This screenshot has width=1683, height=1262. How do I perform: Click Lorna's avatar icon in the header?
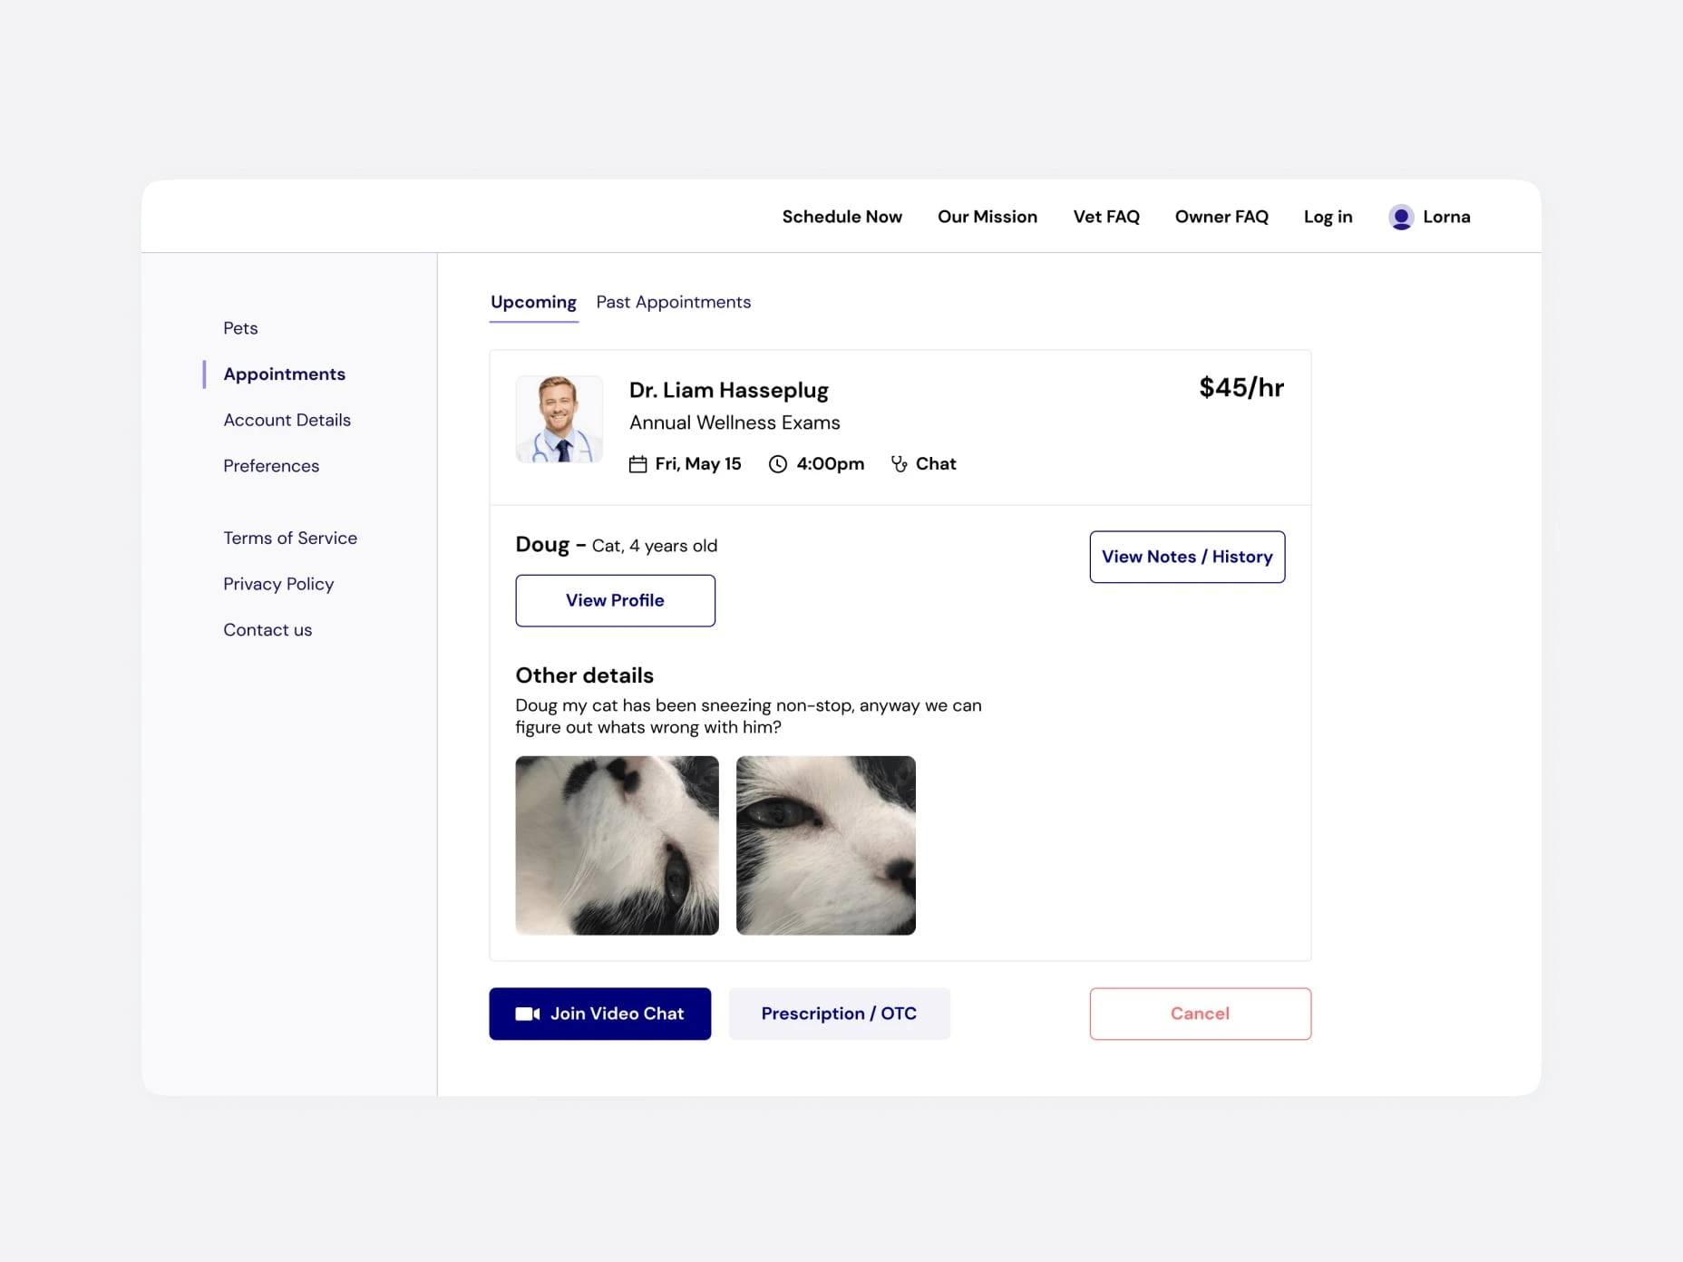coord(1401,217)
